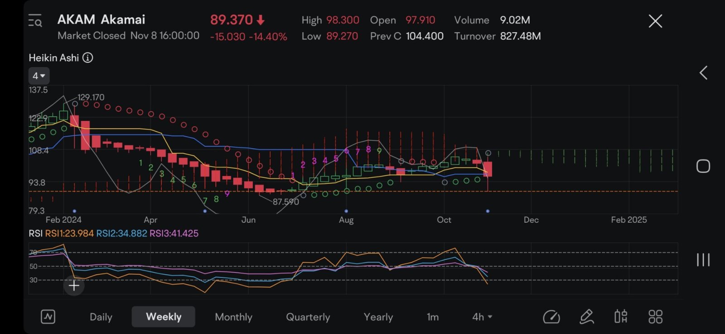Tap the Turnover 827.48M value

point(520,36)
